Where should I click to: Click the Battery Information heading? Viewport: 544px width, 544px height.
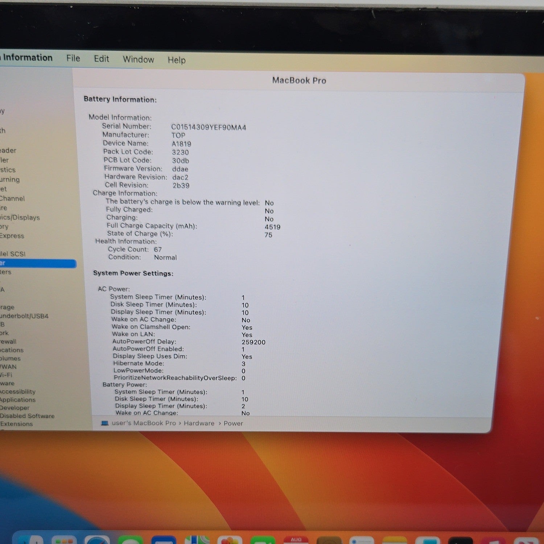click(120, 99)
